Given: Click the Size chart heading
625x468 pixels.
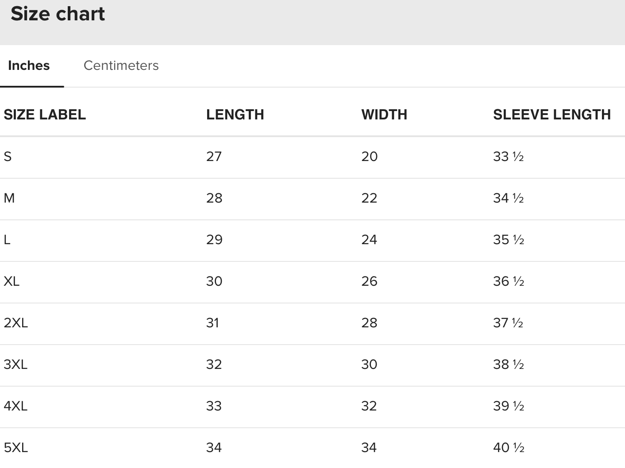Looking at the screenshot, I should tap(58, 14).
